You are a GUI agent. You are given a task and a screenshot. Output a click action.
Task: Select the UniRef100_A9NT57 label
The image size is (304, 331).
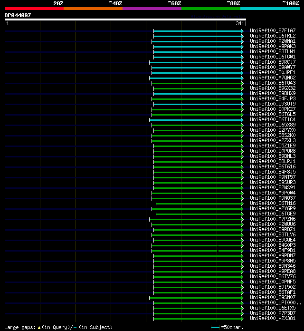coord(273,177)
